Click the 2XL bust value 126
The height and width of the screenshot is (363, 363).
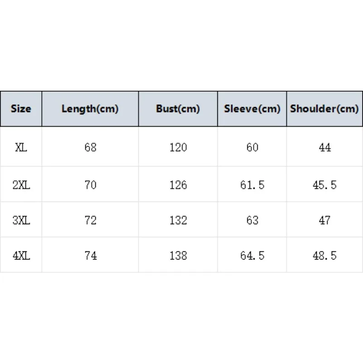point(178,185)
